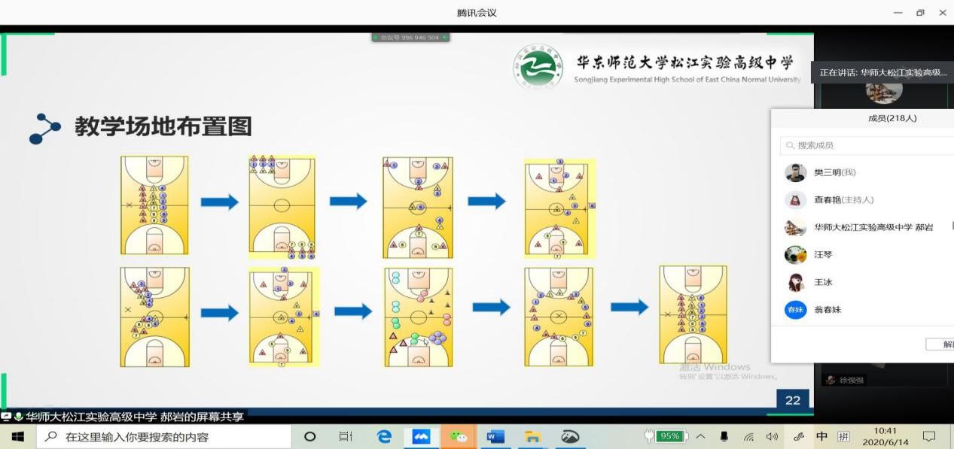Click the taskbar search box
Screen dimensions: 954x449
163,436
